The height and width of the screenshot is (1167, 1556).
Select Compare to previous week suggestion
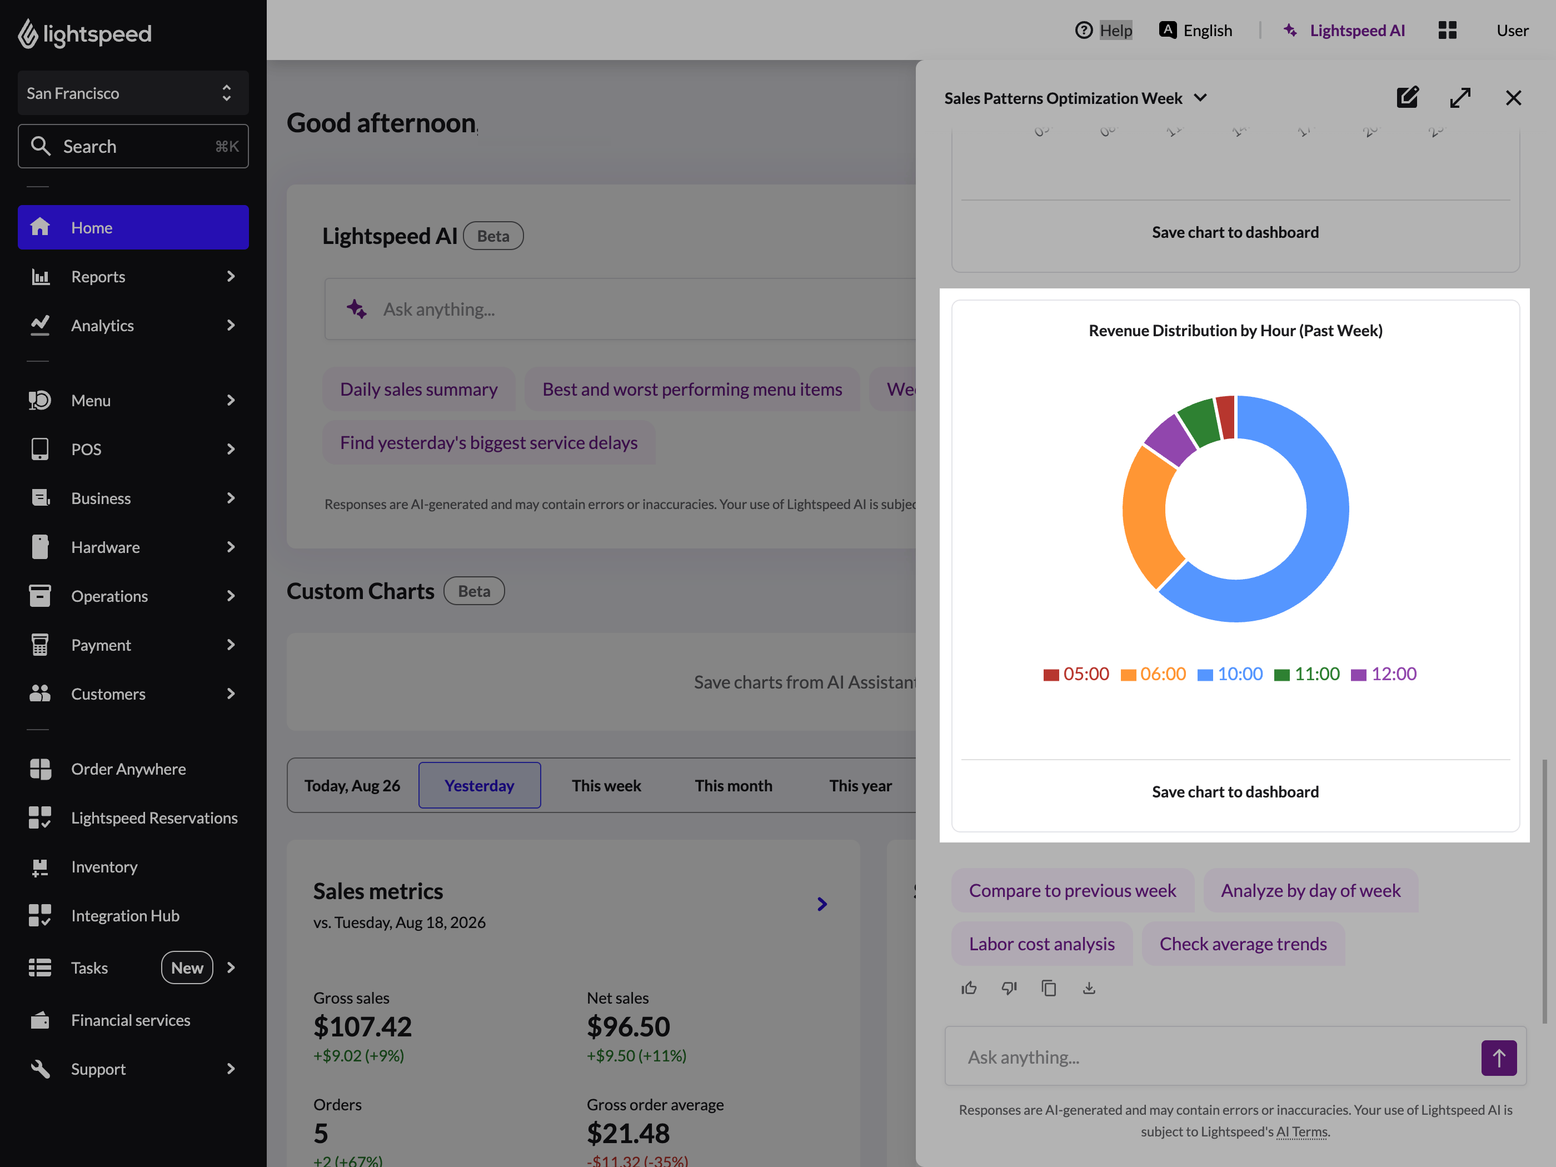(1072, 891)
